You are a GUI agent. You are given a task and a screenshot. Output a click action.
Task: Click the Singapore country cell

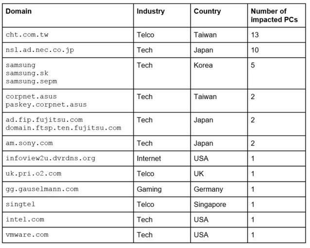pos(210,204)
